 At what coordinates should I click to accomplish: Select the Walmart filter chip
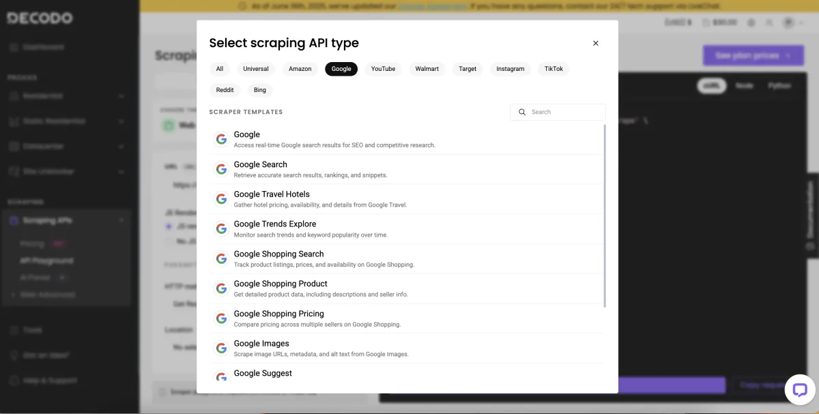pos(427,69)
